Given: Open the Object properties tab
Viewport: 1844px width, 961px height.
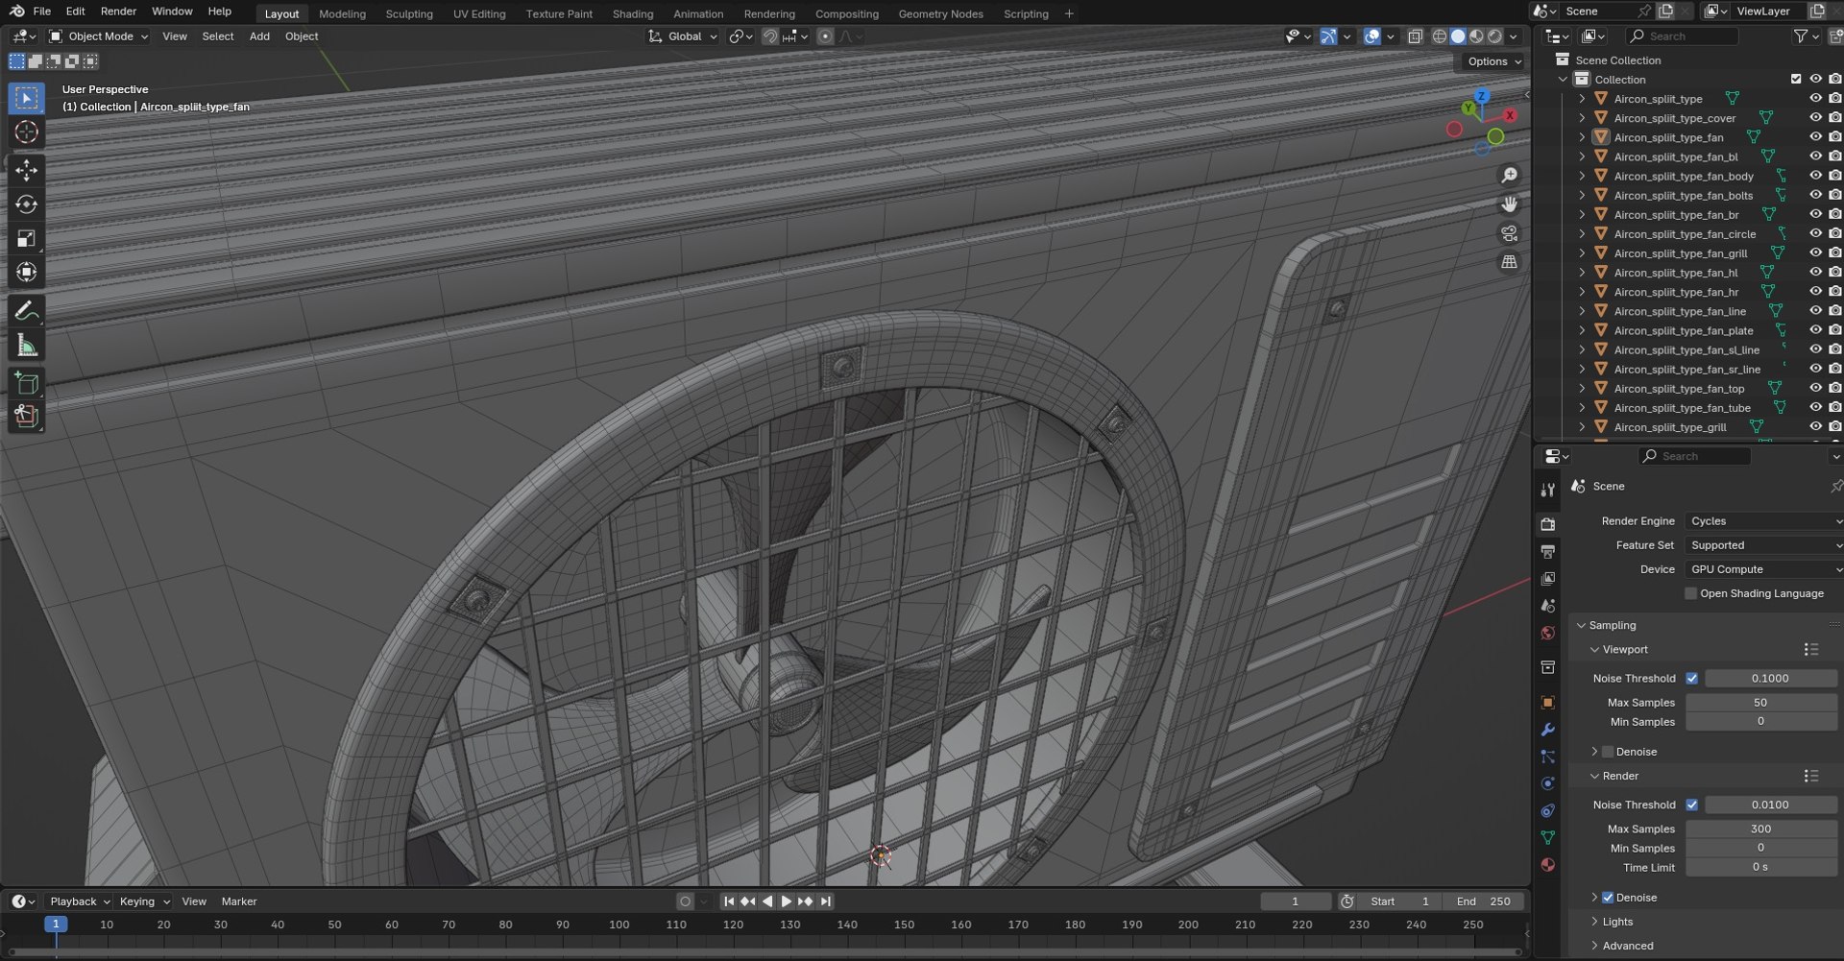Looking at the screenshot, I should point(1547,703).
